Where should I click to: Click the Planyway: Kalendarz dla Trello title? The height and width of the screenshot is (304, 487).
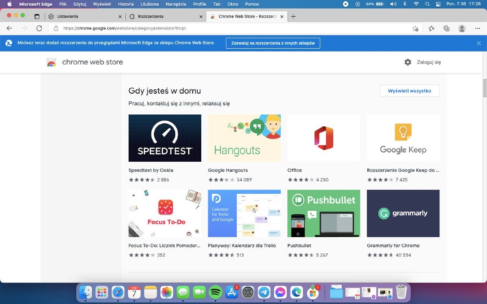[x=242, y=246]
